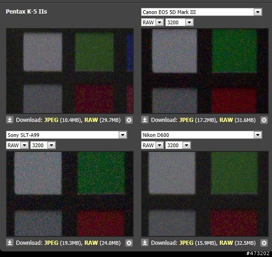Download the 17.2MB Canon JPEG file
Viewport: 272px width, 257px height.
tap(186, 120)
